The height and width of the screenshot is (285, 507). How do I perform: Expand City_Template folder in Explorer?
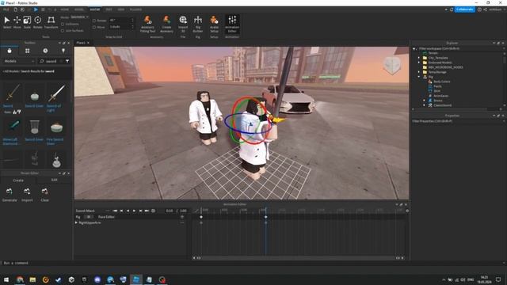pyautogui.click(x=419, y=58)
